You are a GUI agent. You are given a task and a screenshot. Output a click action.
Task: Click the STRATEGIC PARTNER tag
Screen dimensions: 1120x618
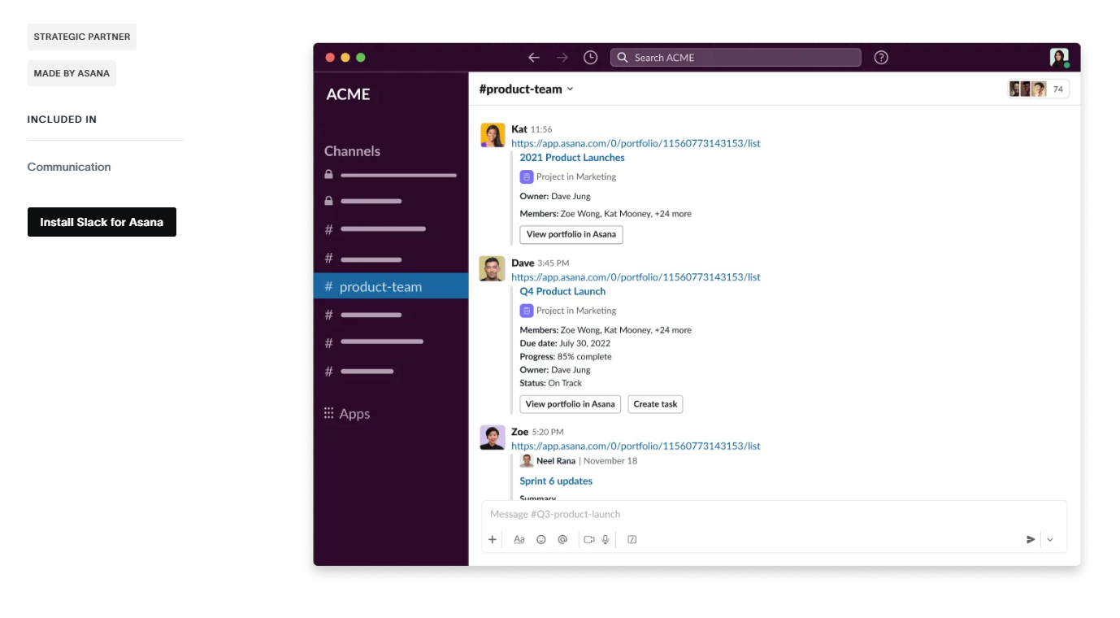pos(82,37)
